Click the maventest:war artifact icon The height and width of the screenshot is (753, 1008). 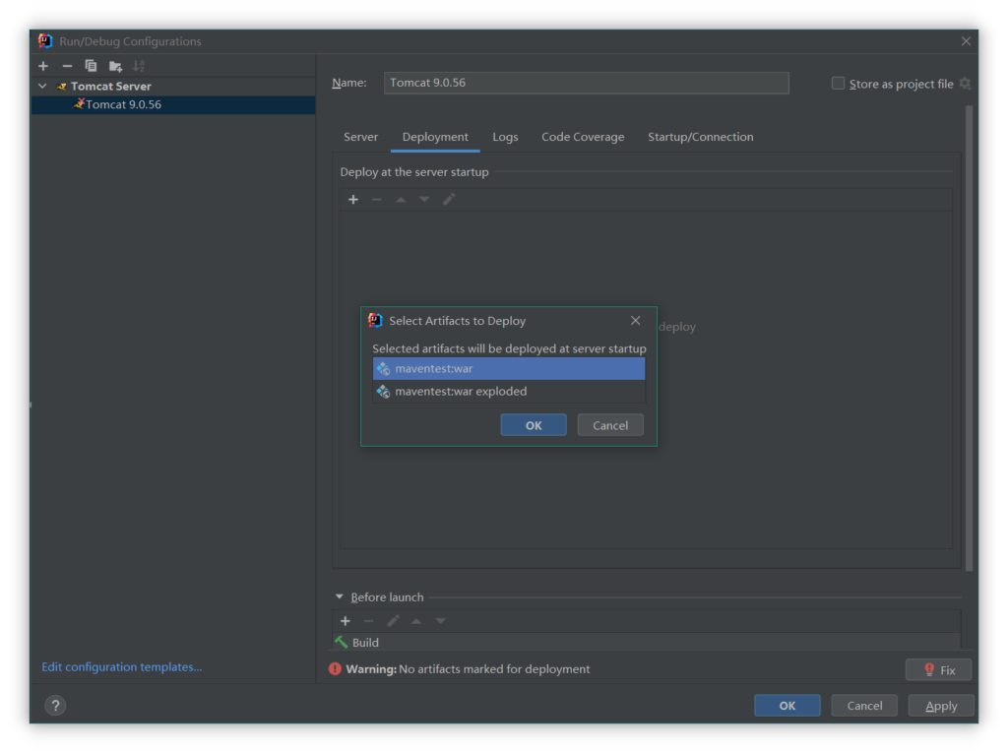pyautogui.click(x=383, y=368)
